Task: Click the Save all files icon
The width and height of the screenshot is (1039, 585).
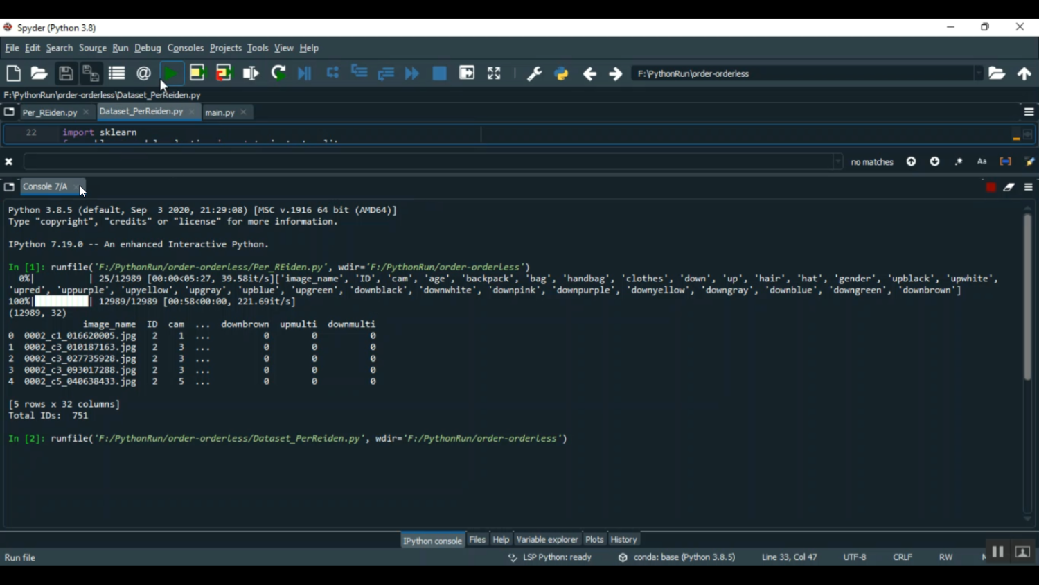Action: point(91,73)
